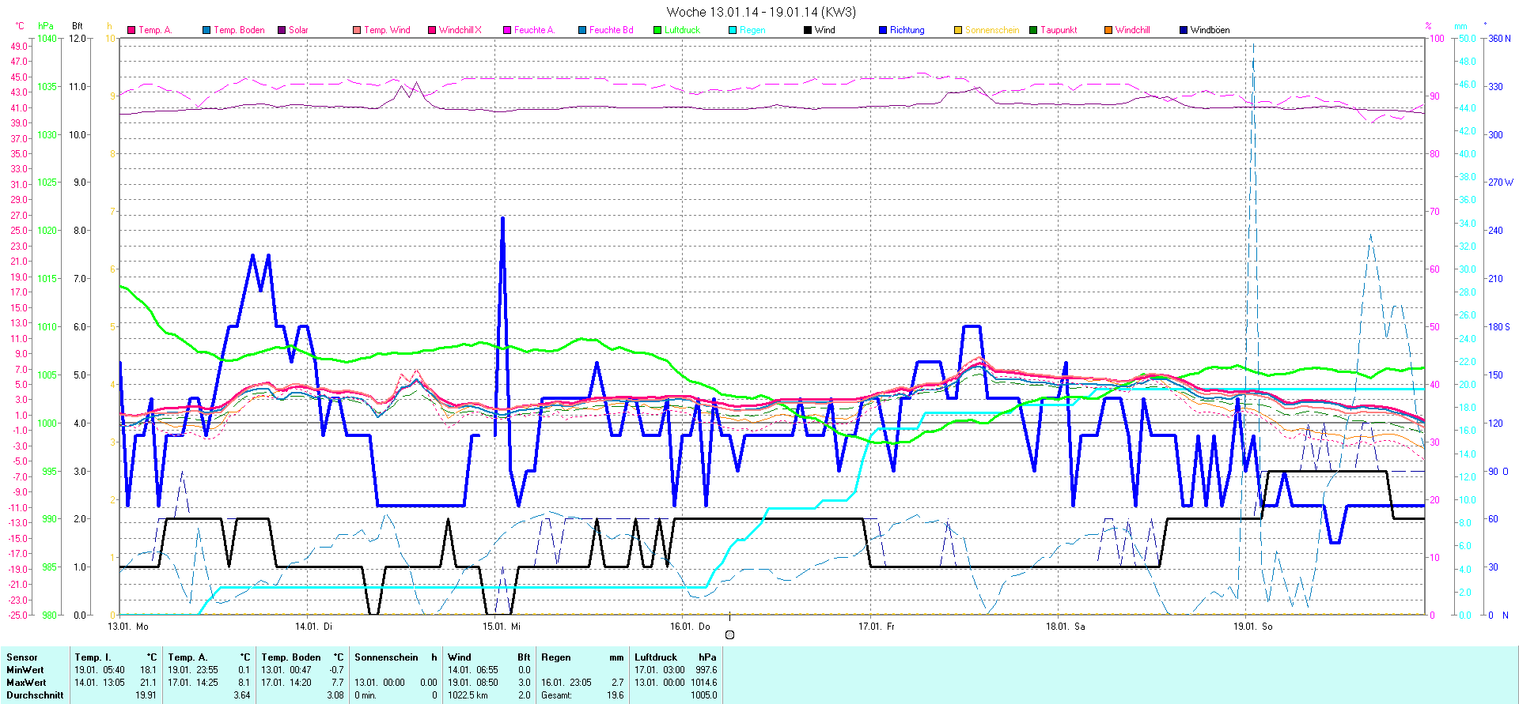Click the blue Richtung legend square

click(883, 30)
